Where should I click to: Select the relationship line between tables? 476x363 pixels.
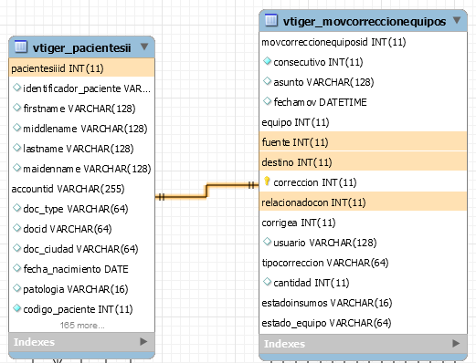coord(206,191)
